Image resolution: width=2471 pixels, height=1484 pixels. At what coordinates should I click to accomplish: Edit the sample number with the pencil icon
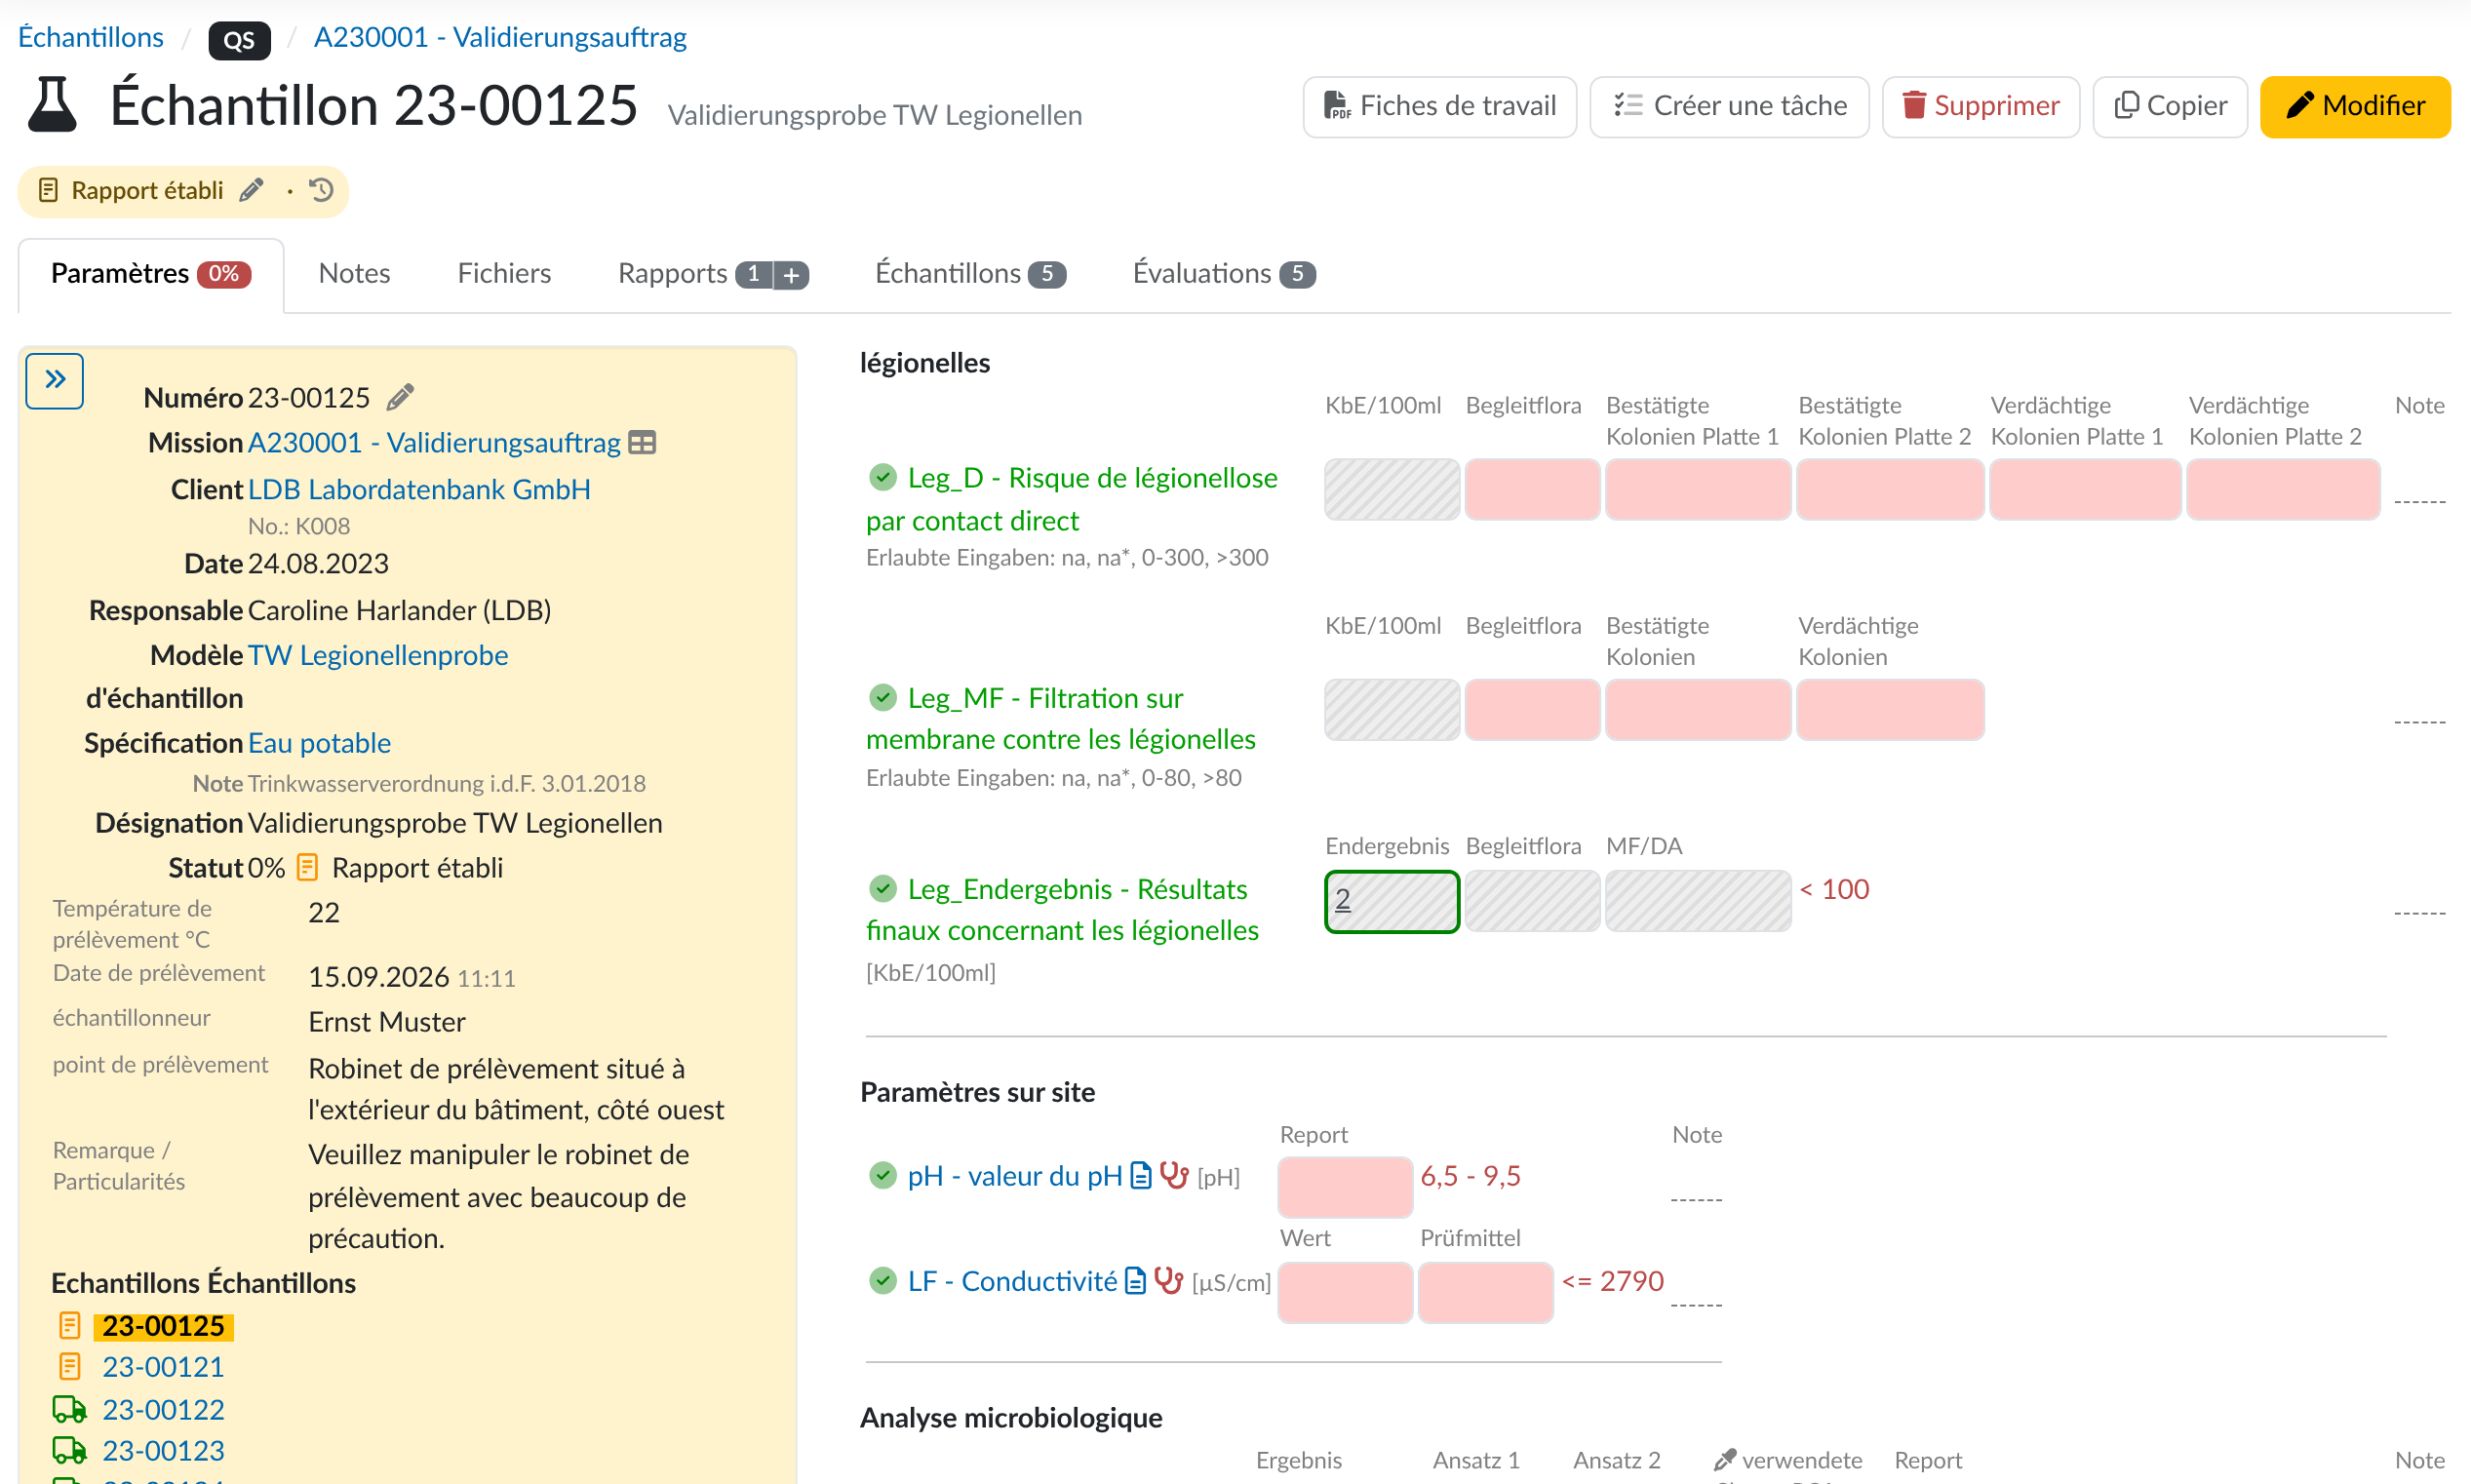click(x=400, y=398)
